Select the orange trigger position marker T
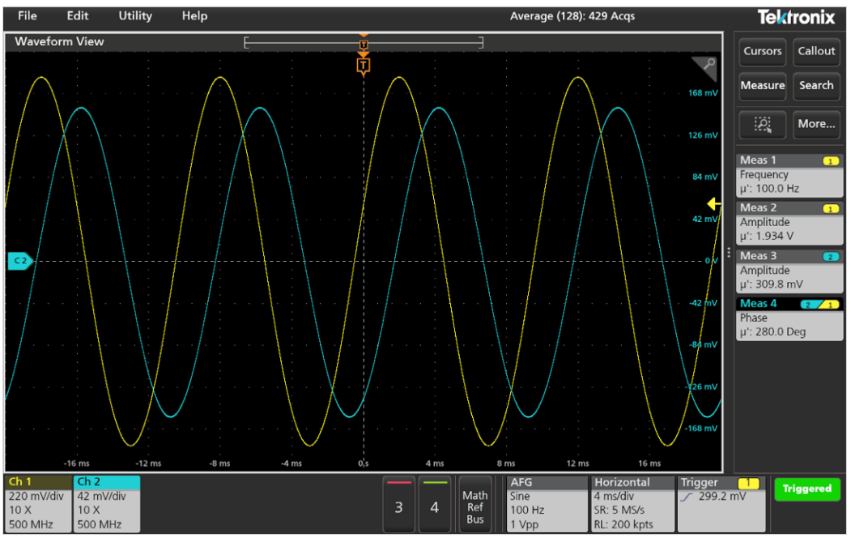851x538 pixels. tap(364, 65)
